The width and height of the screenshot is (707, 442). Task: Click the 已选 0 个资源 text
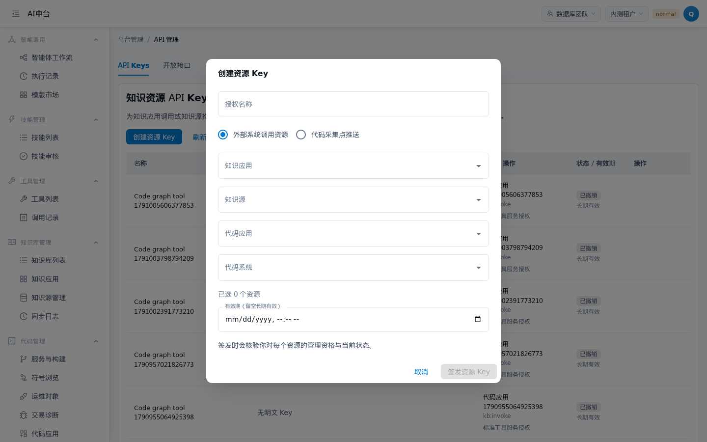coord(239,294)
